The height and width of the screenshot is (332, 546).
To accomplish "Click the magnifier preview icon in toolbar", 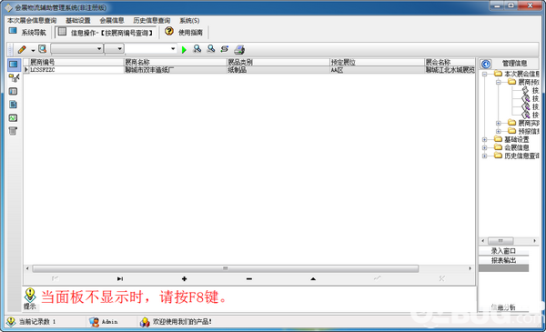I will pos(43,49).
